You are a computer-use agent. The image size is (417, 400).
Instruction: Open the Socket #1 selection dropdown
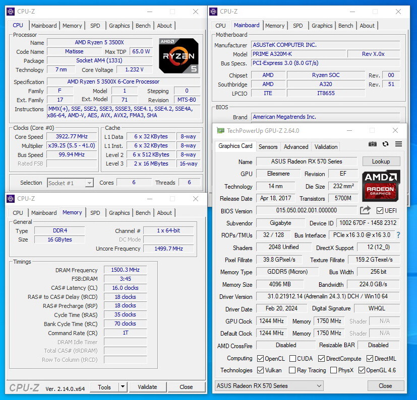coord(70,183)
